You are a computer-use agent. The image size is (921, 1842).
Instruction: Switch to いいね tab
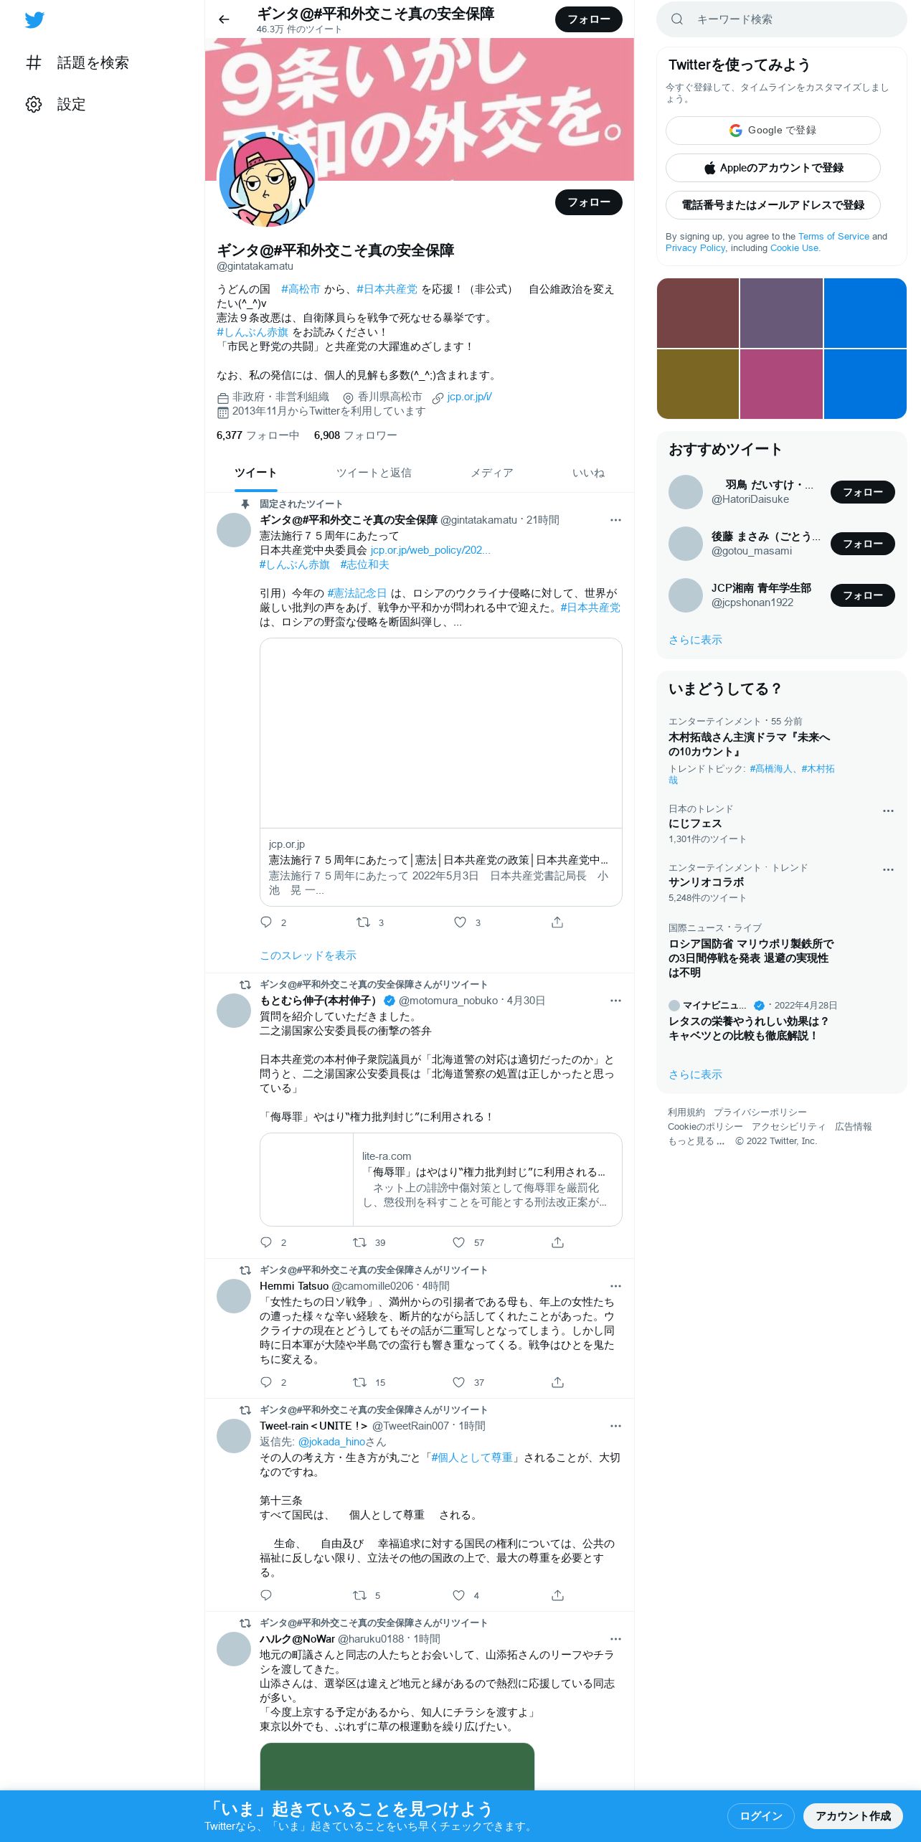(588, 473)
